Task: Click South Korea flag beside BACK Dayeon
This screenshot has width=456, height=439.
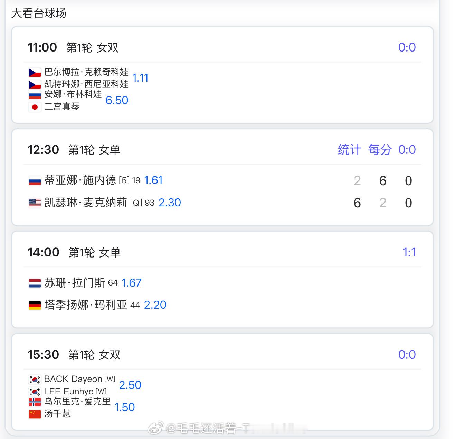Action: click(x=35, y=380)
